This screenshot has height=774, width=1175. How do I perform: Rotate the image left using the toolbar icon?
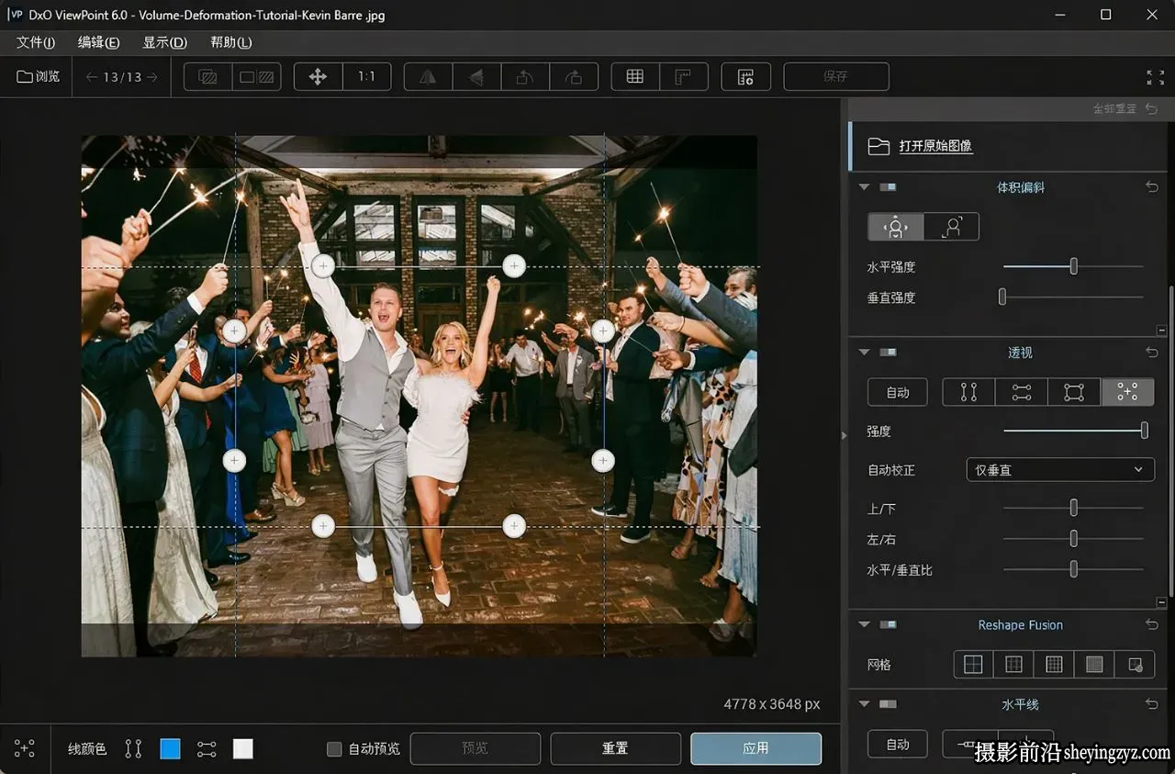click(525, 77)
